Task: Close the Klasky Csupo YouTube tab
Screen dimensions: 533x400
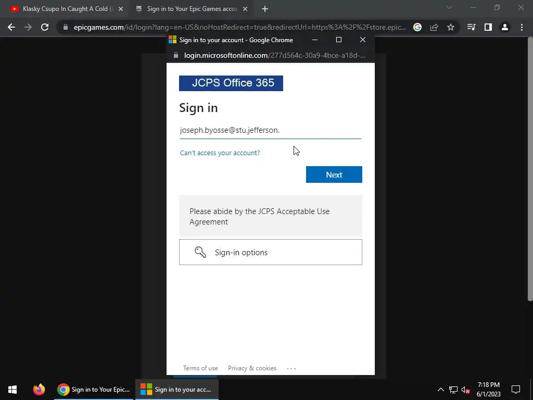Action: click(x=121, y=9)
